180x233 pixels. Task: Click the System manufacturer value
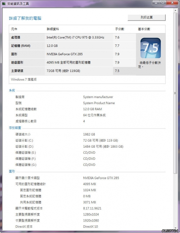[98, 97]
